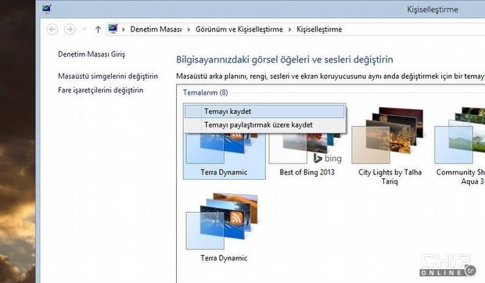Select the Best of Bing 2013 theme
485x283 pixels.
[x=307, y=155]
